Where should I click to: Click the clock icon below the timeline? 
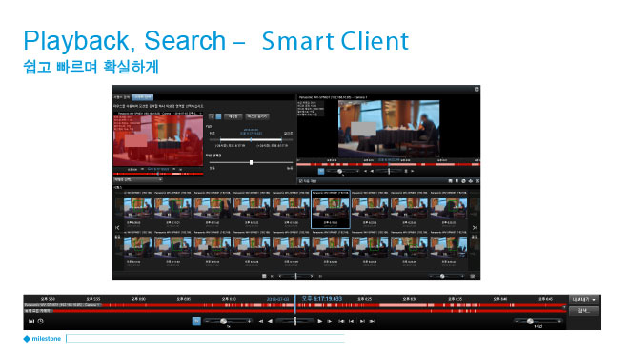click(x=41, y=321)
